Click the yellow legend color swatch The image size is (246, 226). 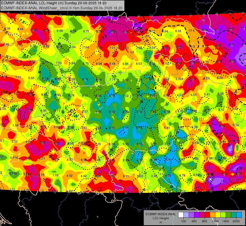[218, 215]
